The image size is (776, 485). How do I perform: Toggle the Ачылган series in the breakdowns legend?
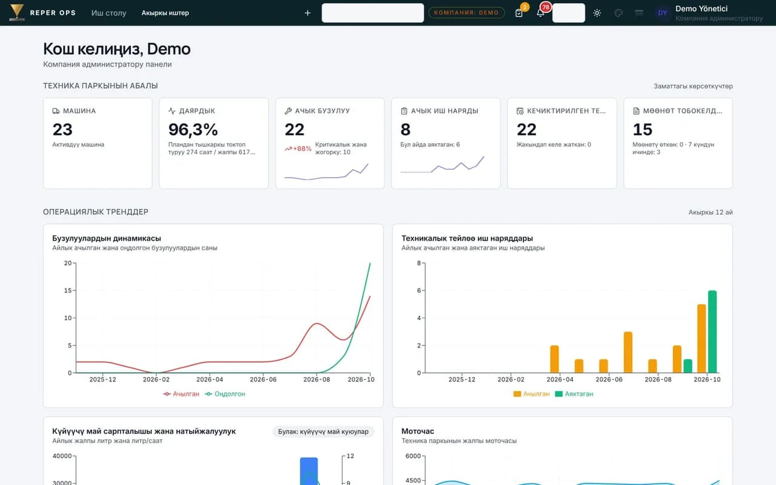(x=181, y=394)
